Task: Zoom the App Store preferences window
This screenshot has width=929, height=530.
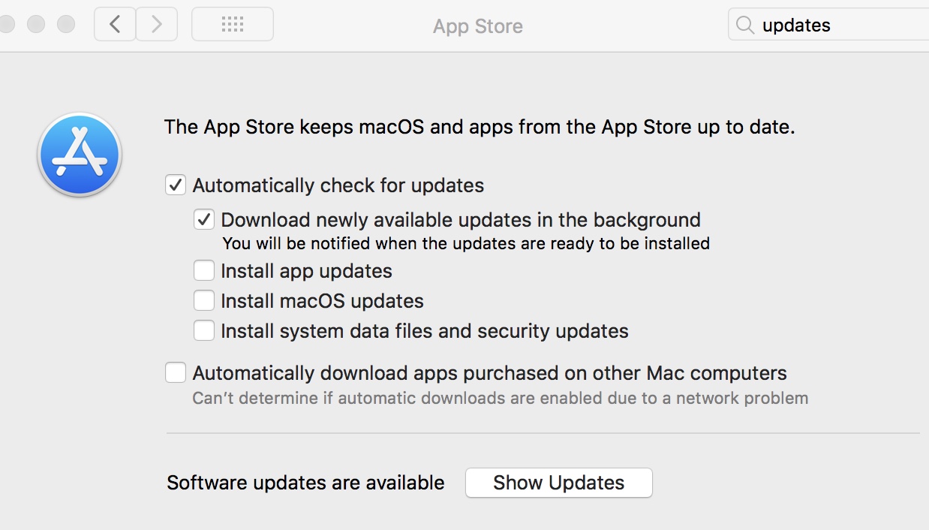Action: 66,24
